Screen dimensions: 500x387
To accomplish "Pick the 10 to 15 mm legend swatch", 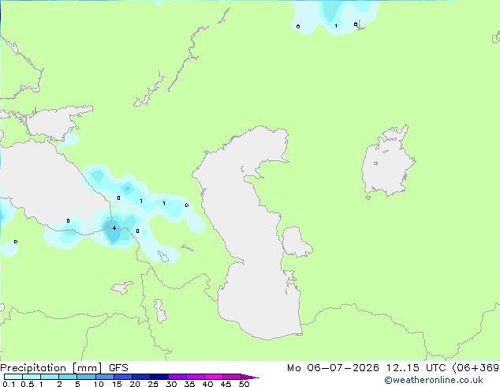I will click(105, 377).
